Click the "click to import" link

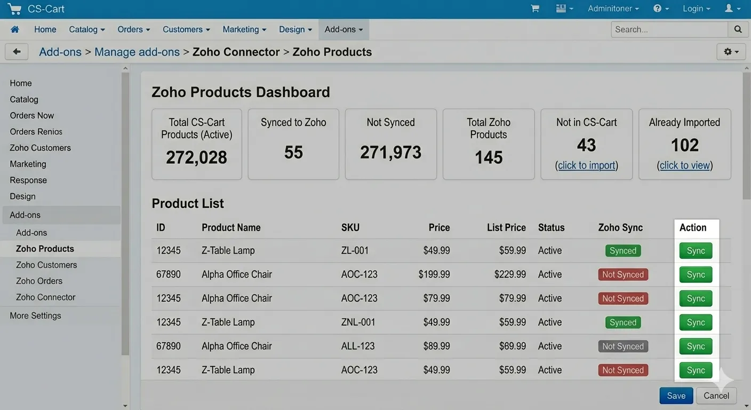tap(587, 165)
